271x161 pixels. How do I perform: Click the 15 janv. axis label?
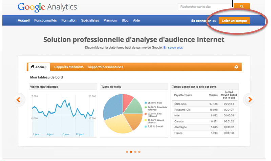[x=65, y=134]
